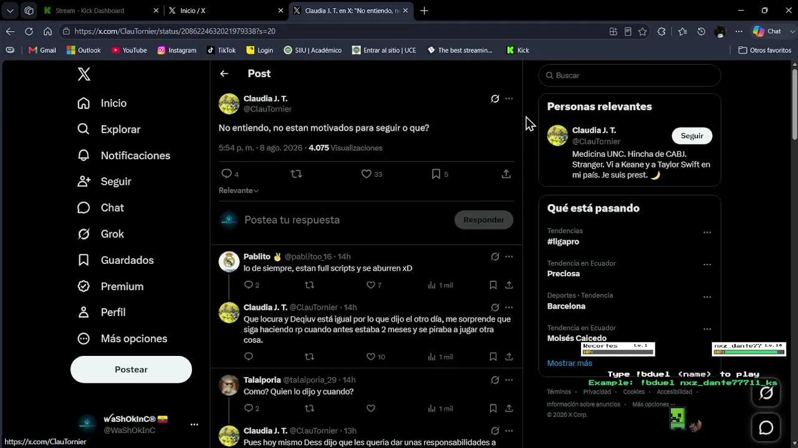The width and height of the screenshot is (798, 448).
Task: Click the 'Postea tu respuesta' reply box
Action: (346, 220)
